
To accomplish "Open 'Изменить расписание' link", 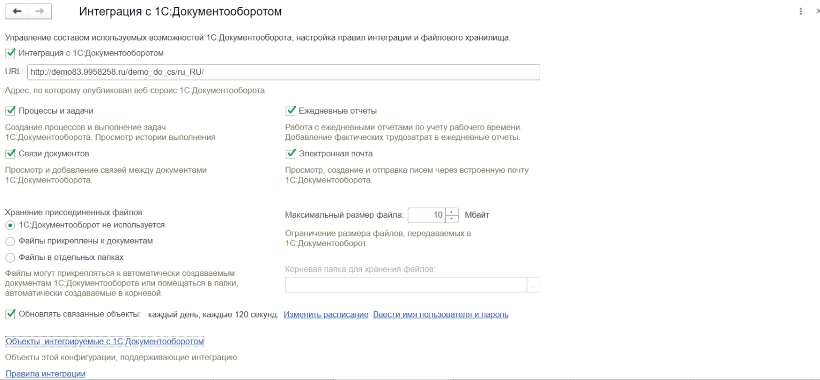I will [x=326, y=314].
